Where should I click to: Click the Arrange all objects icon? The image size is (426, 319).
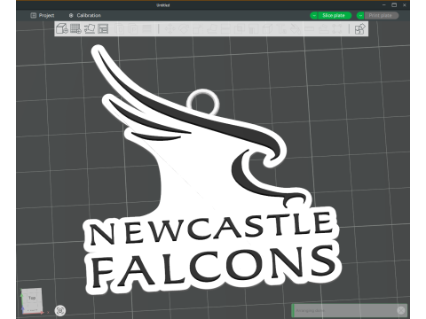point(103,28)
